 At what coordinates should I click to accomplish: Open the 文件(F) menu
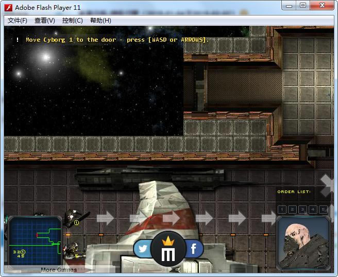point(18,21)
